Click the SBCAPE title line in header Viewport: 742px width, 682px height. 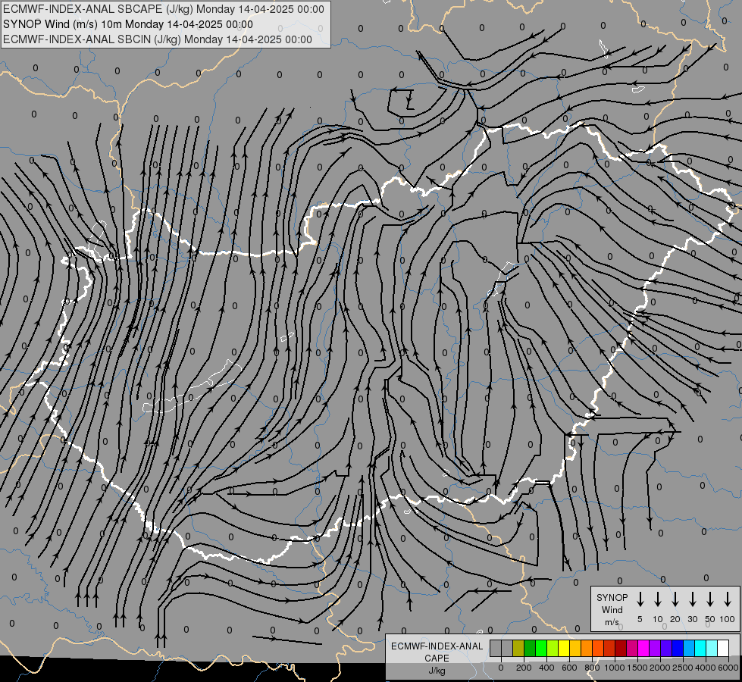(164, 9)
